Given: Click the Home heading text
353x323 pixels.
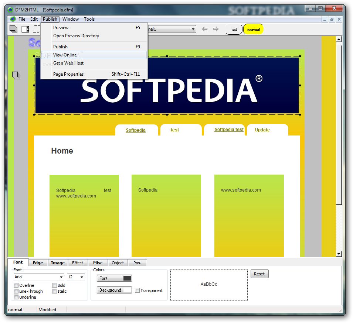Looking at the screenshot, I should (62, 151).
